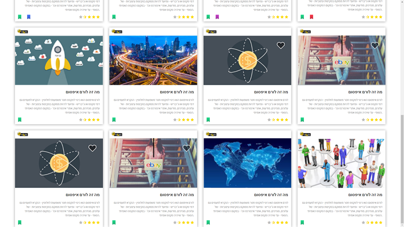
Task: Open title 'מה זה לורם איפסום' on rocket card
Action: point(83,92)
